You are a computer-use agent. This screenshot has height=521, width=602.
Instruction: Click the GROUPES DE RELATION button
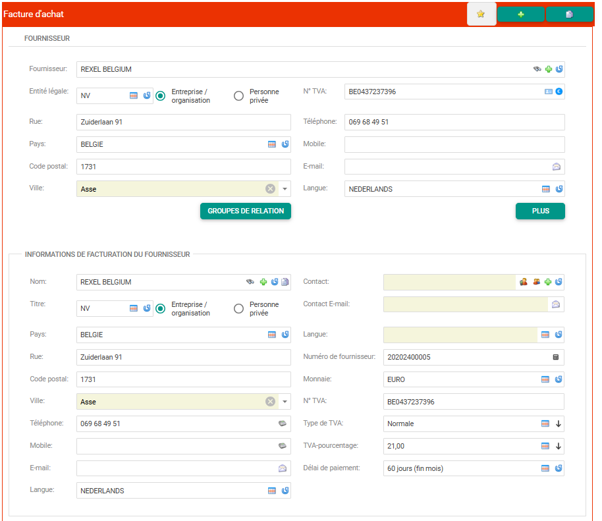click(x=246, y=211)
